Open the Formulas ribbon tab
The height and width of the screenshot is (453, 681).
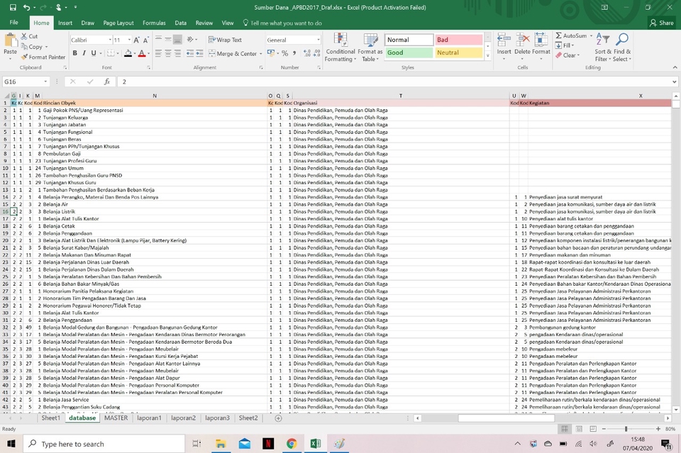tap(154, 23)
